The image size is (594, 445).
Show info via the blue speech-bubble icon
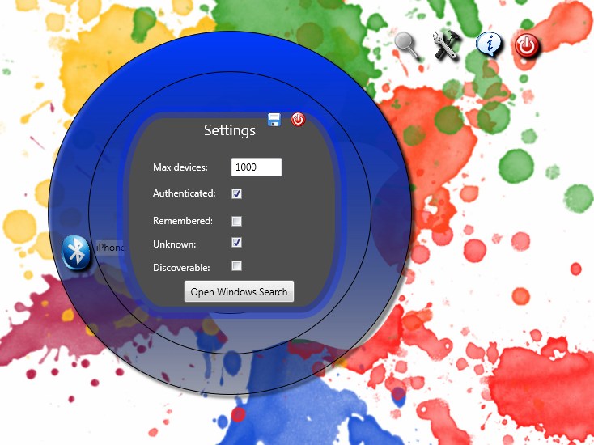[489, 44]
